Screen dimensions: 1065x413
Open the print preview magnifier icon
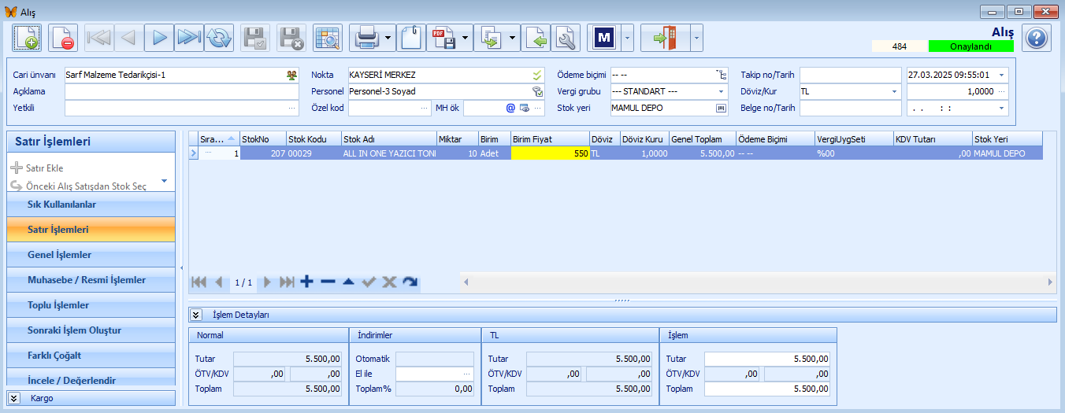coord(327,37)
